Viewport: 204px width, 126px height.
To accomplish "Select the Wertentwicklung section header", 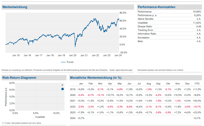I will 15,7.
